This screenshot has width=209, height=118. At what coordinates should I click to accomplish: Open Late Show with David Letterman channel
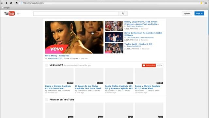click(140, 37)
